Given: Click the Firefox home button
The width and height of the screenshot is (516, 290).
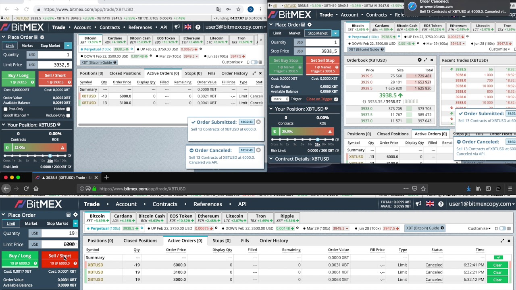Looking at the screenshot, I should [36, 188].
